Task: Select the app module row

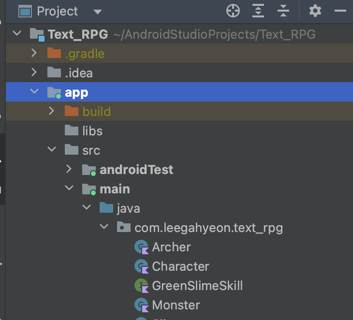Action: pos(179,92)
